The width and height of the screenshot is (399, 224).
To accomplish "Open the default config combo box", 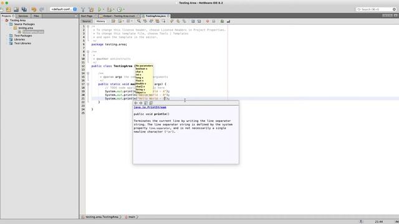I will point(64,9).
